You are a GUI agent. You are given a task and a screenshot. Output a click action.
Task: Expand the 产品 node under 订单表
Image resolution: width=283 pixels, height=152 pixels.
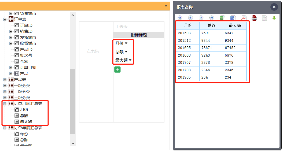[x=11, y=74]
